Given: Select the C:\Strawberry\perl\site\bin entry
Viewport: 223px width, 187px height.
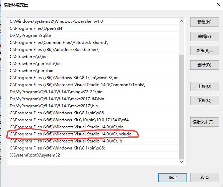Looking at the screenshot, I should (93, 64).
